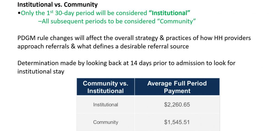Click the words 'institutional stay'
278x131 pixels.
(41, 71)
